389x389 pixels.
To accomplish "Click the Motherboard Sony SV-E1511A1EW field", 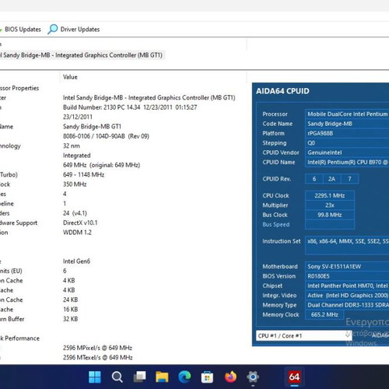I will click(x=347, y=266).
